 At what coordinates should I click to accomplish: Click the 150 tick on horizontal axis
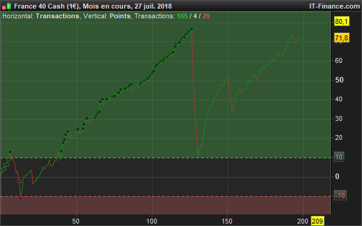227,221
